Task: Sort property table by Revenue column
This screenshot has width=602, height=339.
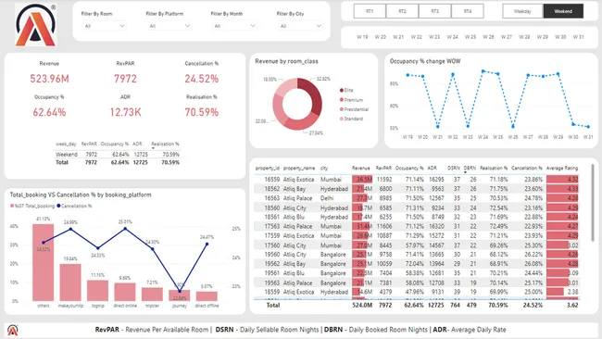Action: 361,169
